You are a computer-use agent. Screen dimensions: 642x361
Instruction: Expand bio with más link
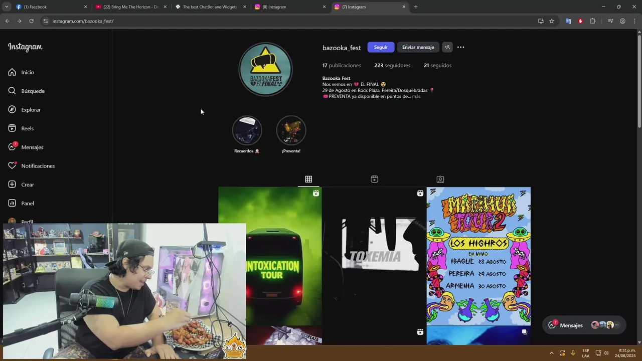coord(416,96)
